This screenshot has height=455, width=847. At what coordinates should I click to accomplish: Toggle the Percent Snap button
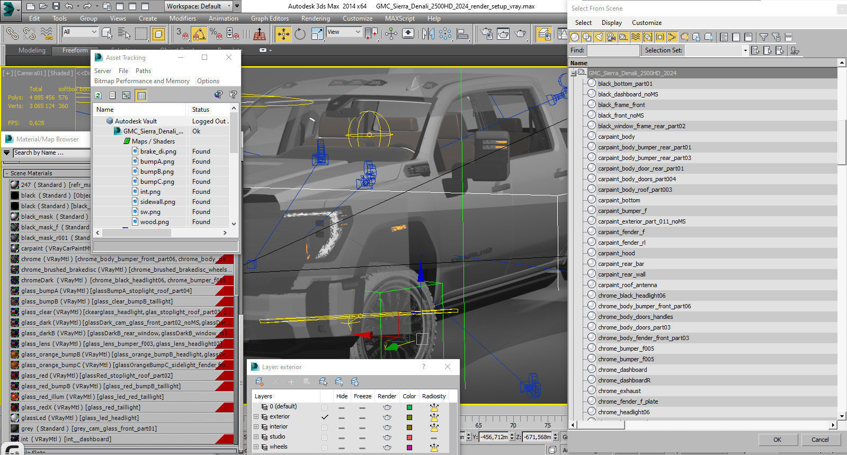tap(216, 34)
